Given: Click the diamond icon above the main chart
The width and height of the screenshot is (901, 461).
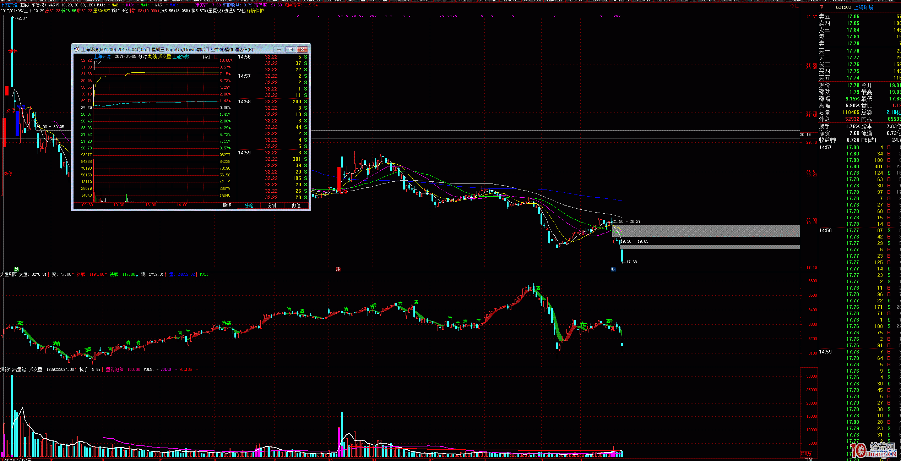Looking at the screenshot, I should click(x=793, y=6).
